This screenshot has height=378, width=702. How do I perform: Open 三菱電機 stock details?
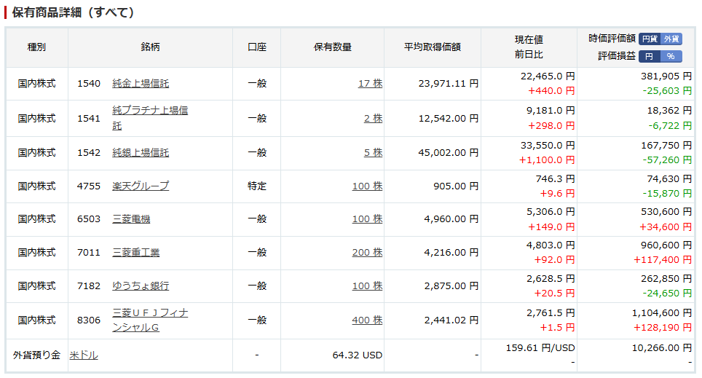pos(131,219)
